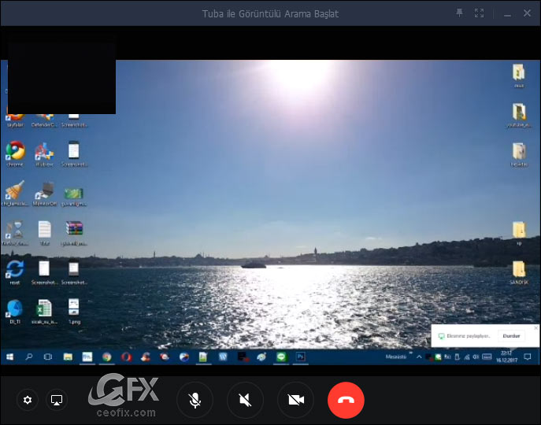Screen dimensions: 541x425
Task: End the call with red hang-up button
Action: click(346, 400)
